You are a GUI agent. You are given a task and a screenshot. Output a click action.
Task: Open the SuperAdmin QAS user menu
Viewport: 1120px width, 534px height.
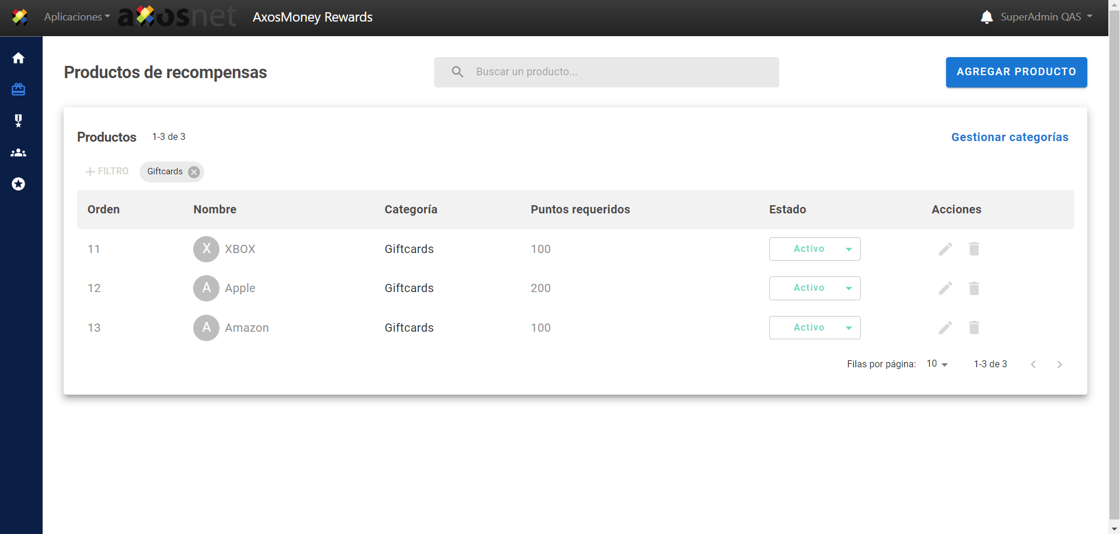pos(1046,17)
